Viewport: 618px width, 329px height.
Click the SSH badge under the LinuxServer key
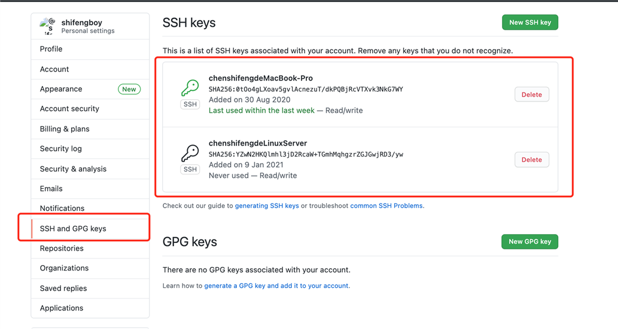[190, 169]
